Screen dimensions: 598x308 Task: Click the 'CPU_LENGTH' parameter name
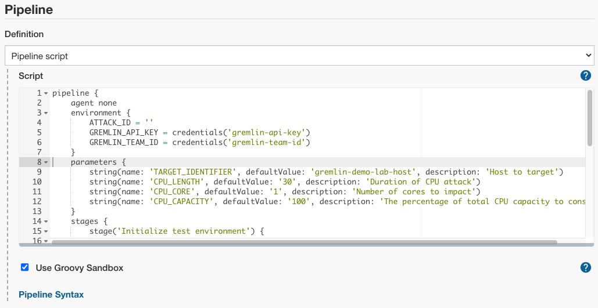pos(177,182)
